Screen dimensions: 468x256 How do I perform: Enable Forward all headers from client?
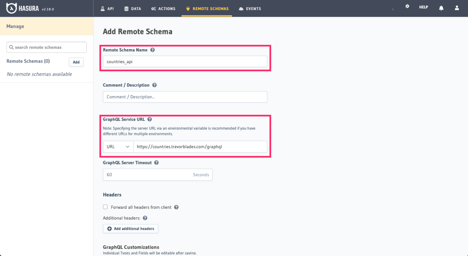[105, 207]
